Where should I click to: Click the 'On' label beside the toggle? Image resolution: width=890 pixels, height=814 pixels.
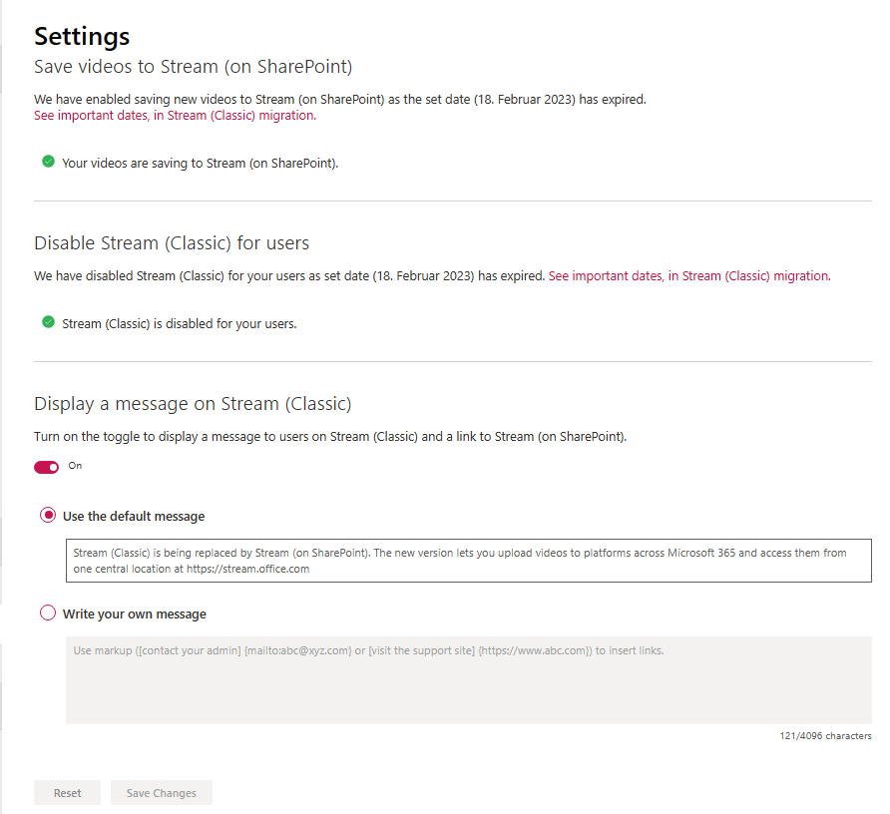click(x=75, y=466)
